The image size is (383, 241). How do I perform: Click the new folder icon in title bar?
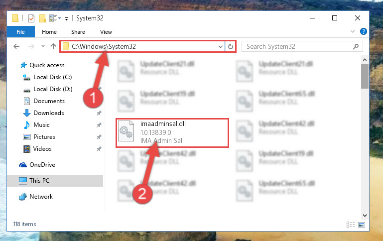coord(42,18)
